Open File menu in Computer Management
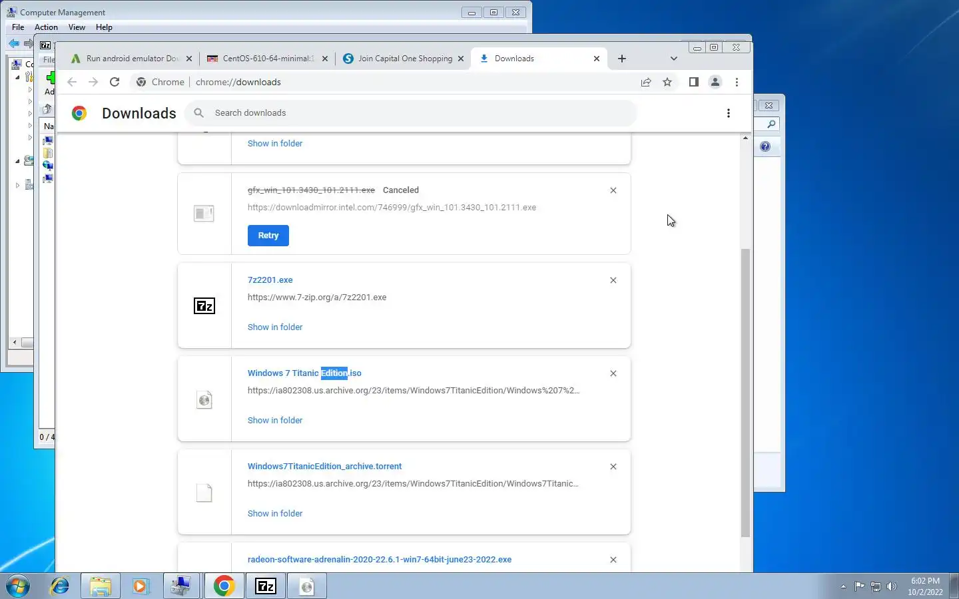 [18, 27]
